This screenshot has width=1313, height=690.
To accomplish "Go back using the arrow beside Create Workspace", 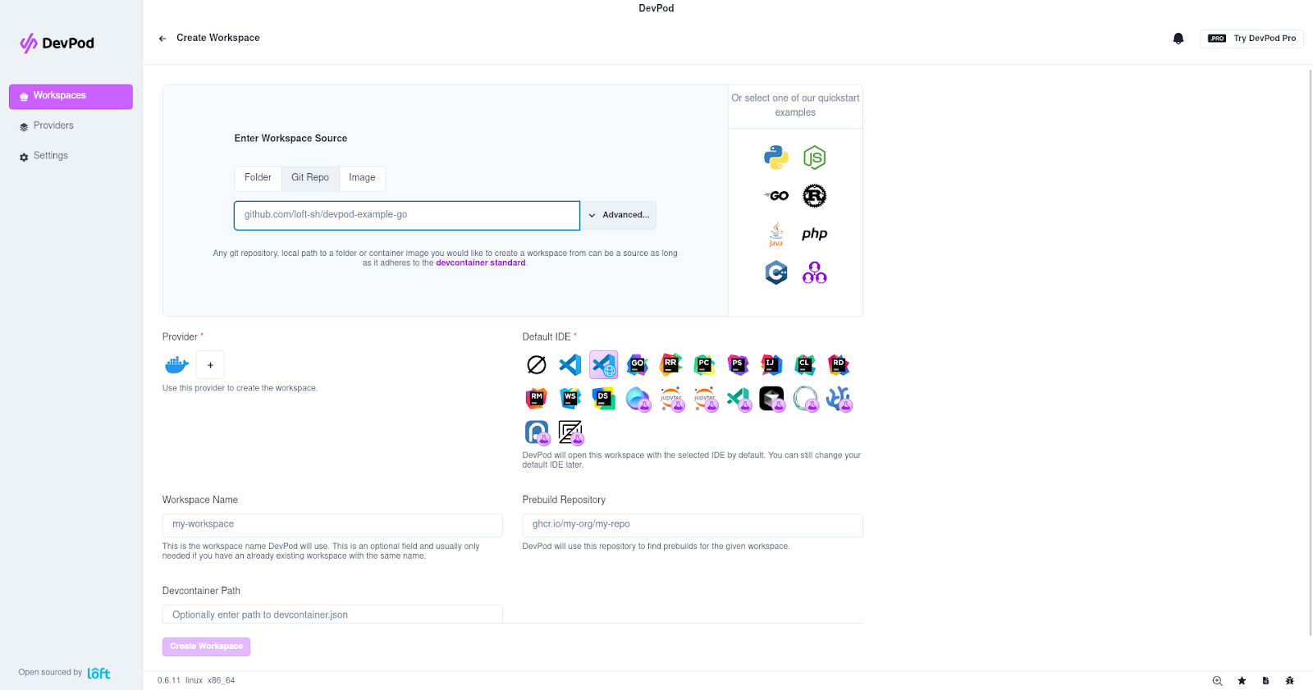I will tap(162, 39).
